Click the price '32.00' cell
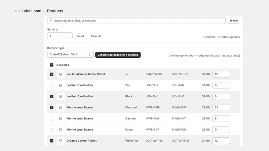 [x=206, y=74]
